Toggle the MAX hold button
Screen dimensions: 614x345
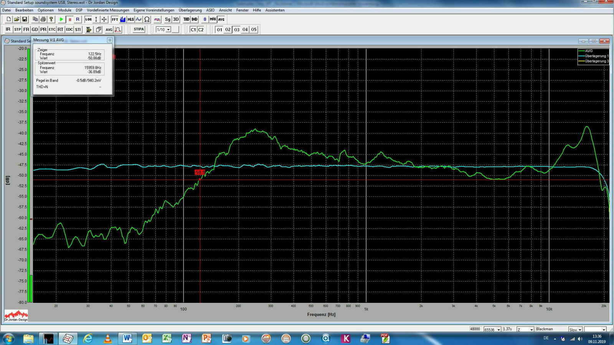[213, 19]
